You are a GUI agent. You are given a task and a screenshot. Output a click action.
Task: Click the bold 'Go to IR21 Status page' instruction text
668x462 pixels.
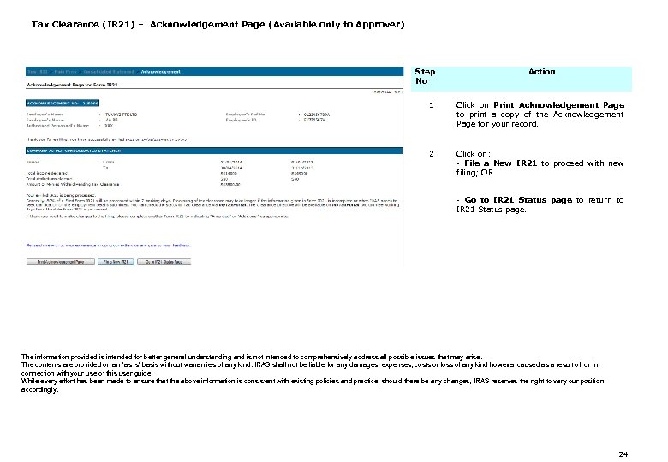518,200
